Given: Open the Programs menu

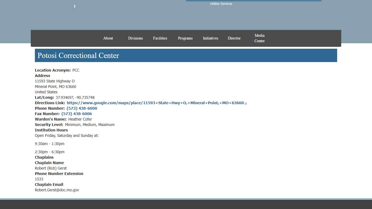Looking at the screenshot, I should click(185, 38).
